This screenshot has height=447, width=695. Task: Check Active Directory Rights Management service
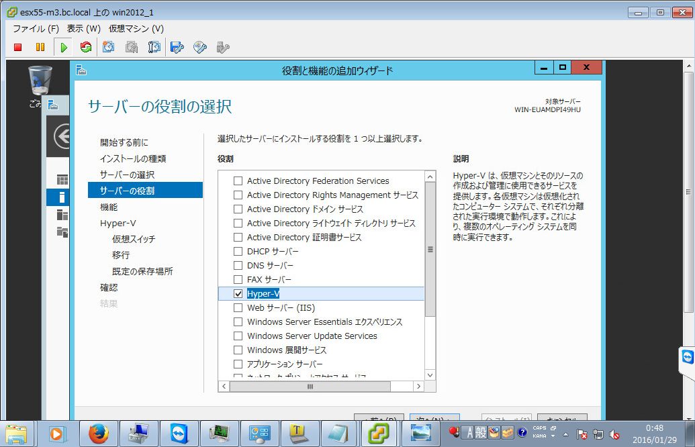(x=238, y=195)
